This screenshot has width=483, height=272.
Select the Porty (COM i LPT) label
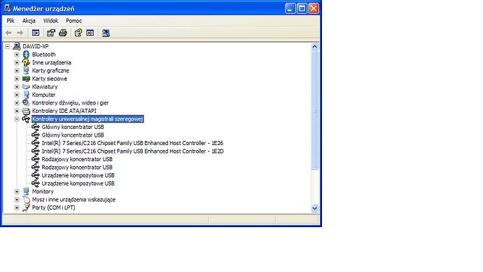[x=54, y=208]
